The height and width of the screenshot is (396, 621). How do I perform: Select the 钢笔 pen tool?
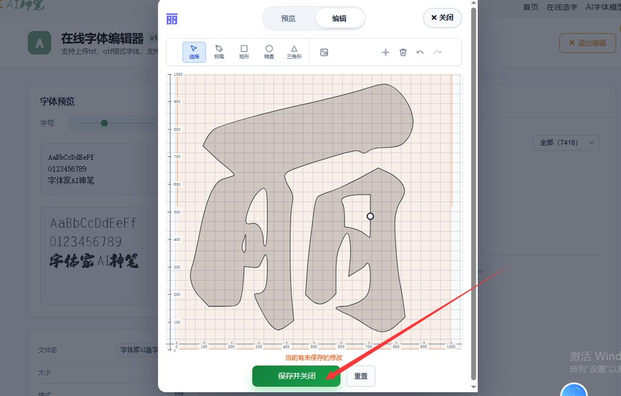[219, 52]
